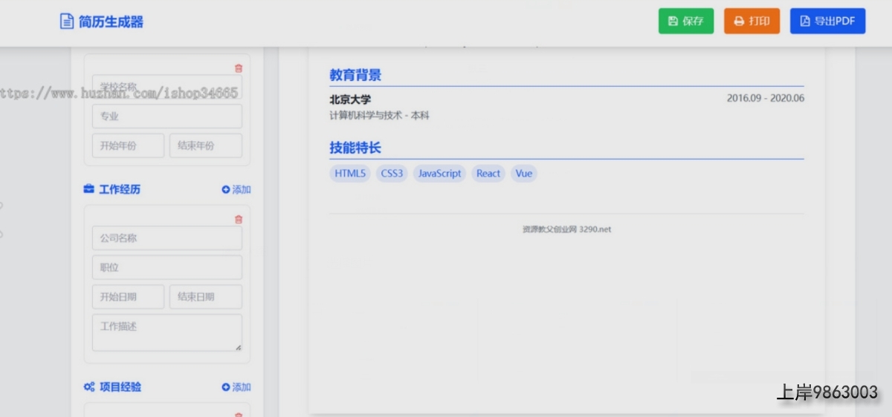Click into the 专业 field
892x417 pixels.
point(167,116)
